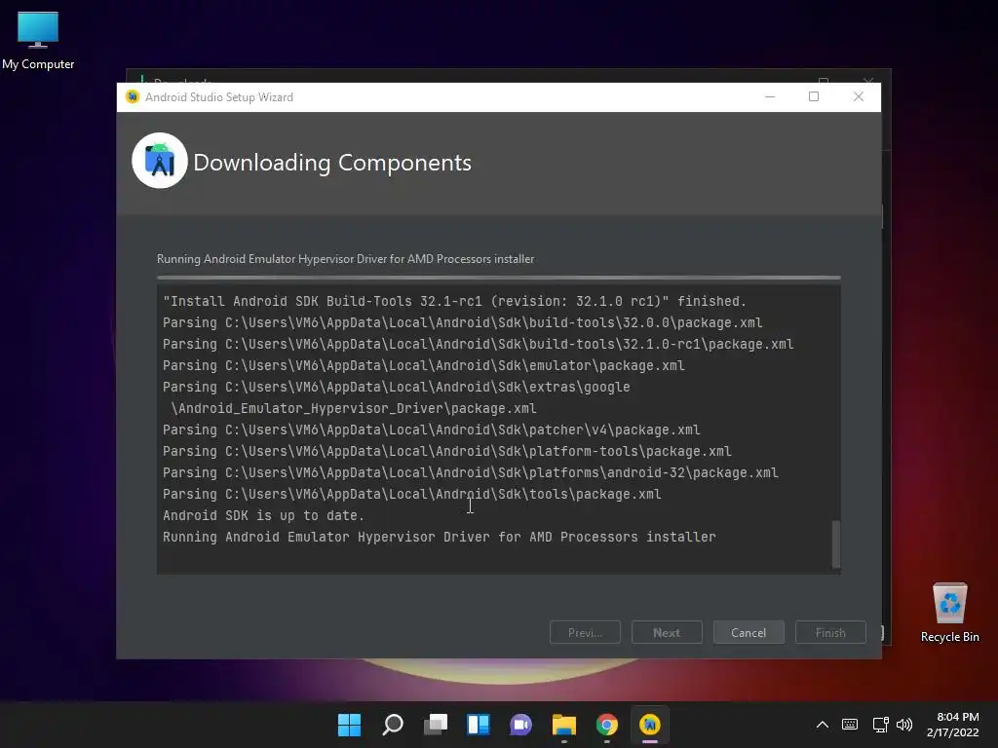Open clock showing 8:04 PM

(953, 725)
